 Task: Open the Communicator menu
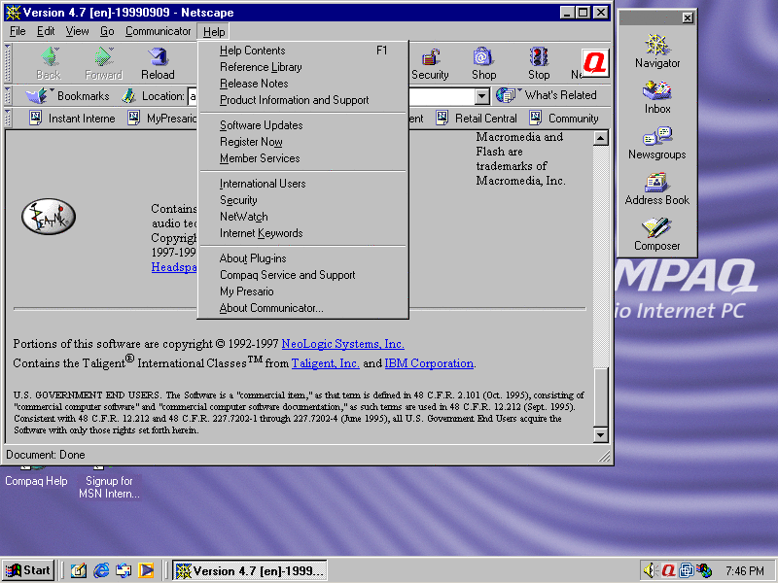[158, 31]
